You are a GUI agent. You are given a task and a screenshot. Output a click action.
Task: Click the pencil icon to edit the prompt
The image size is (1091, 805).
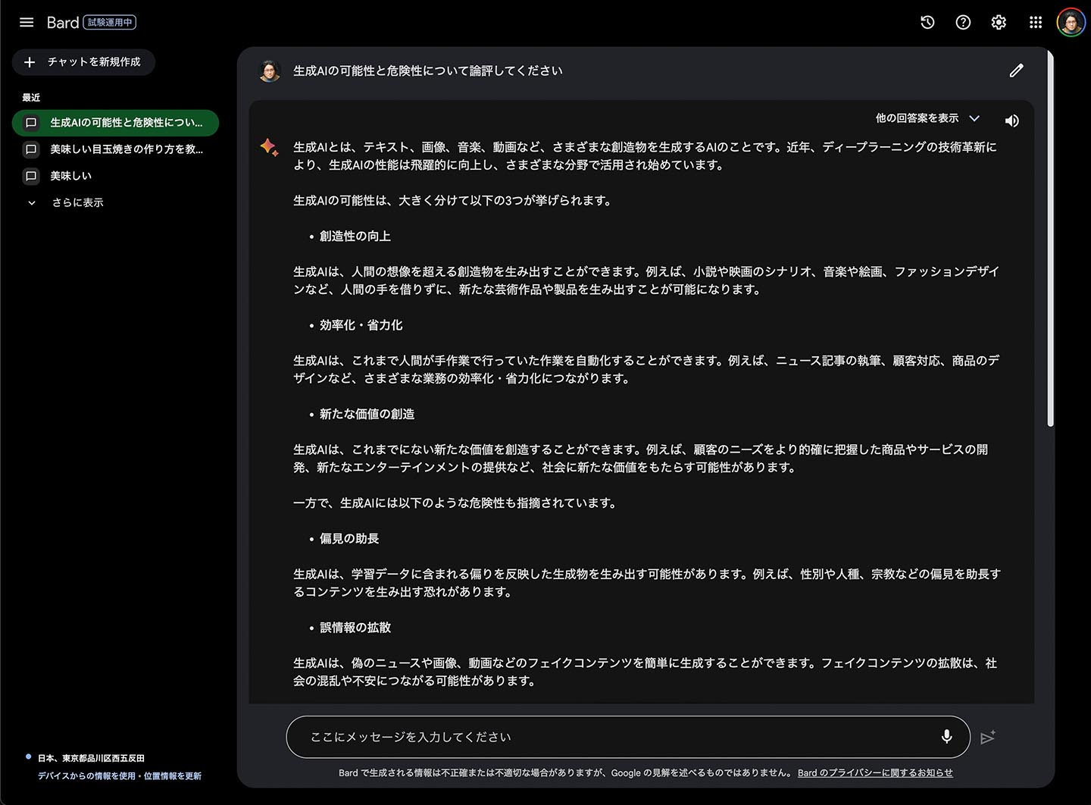point(1016,70)
